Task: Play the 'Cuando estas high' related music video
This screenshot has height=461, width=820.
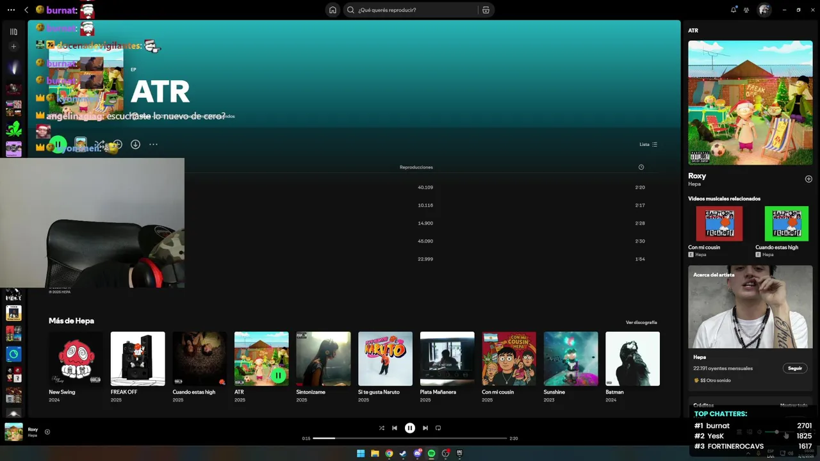Action: pos(787,223)
